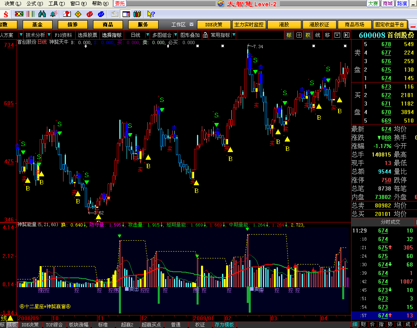The image size is (417, 328).
Task: Click the 存为模板 bottom tab
Action: [x=224, y=325]
